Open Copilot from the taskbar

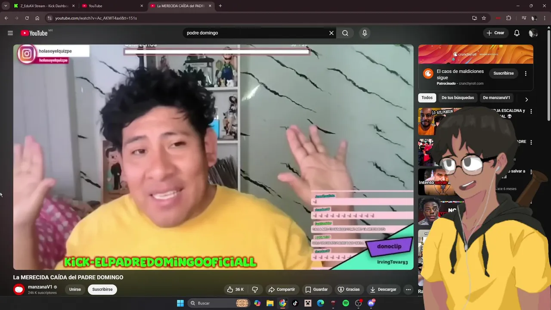click(257, 303)
